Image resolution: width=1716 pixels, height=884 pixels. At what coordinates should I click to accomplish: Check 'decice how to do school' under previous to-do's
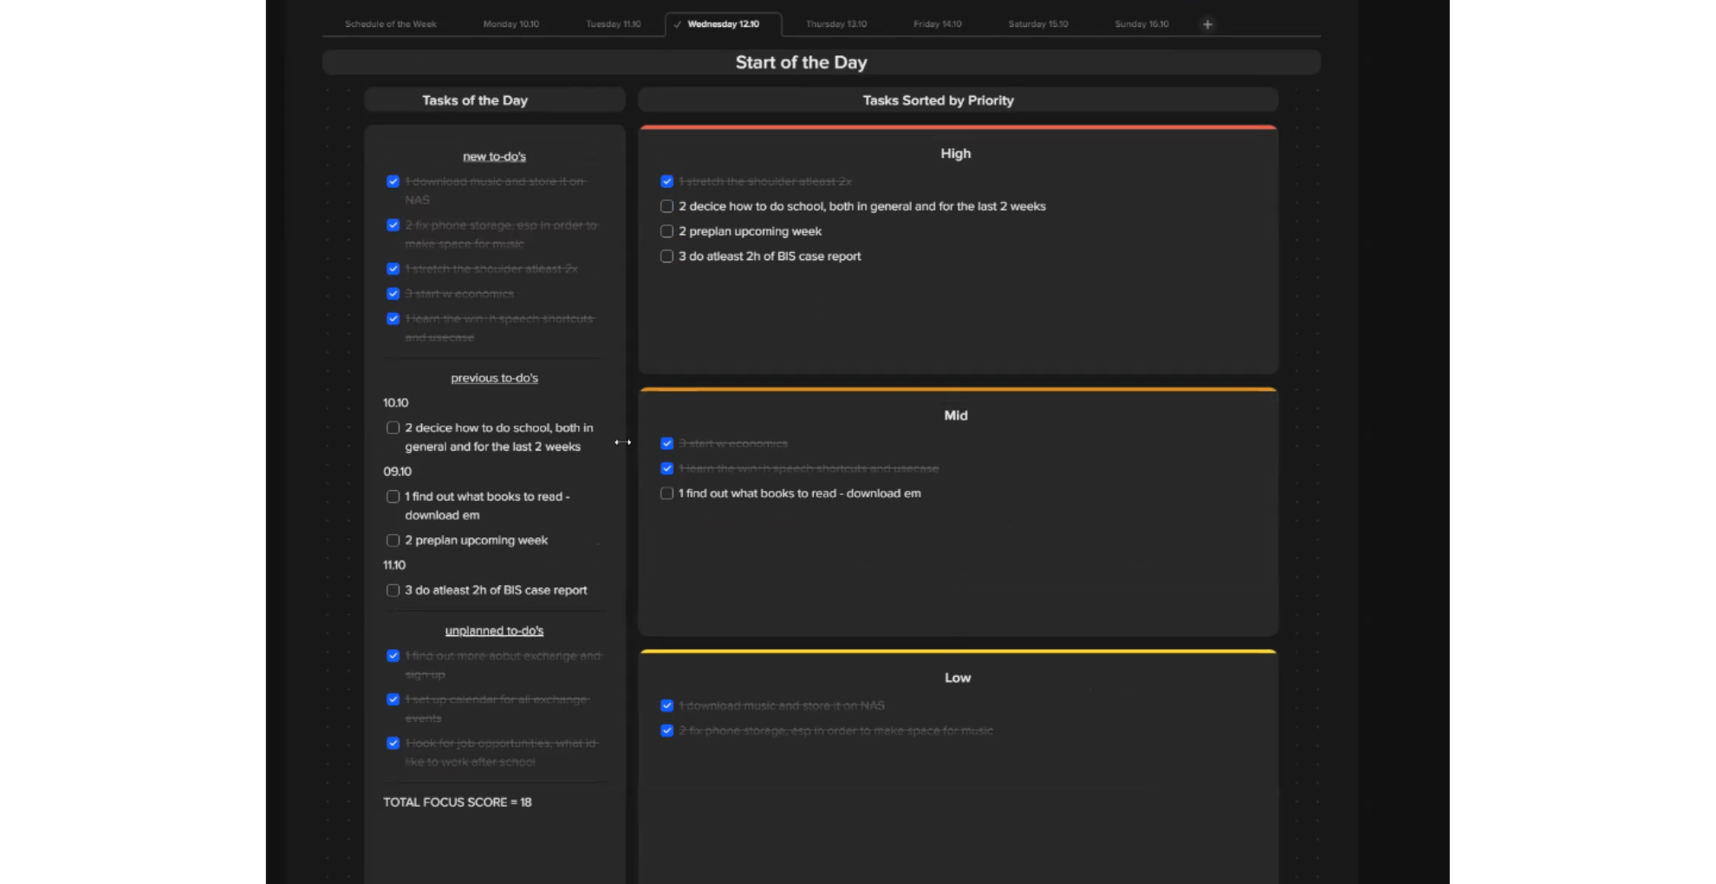coord(393,428)
